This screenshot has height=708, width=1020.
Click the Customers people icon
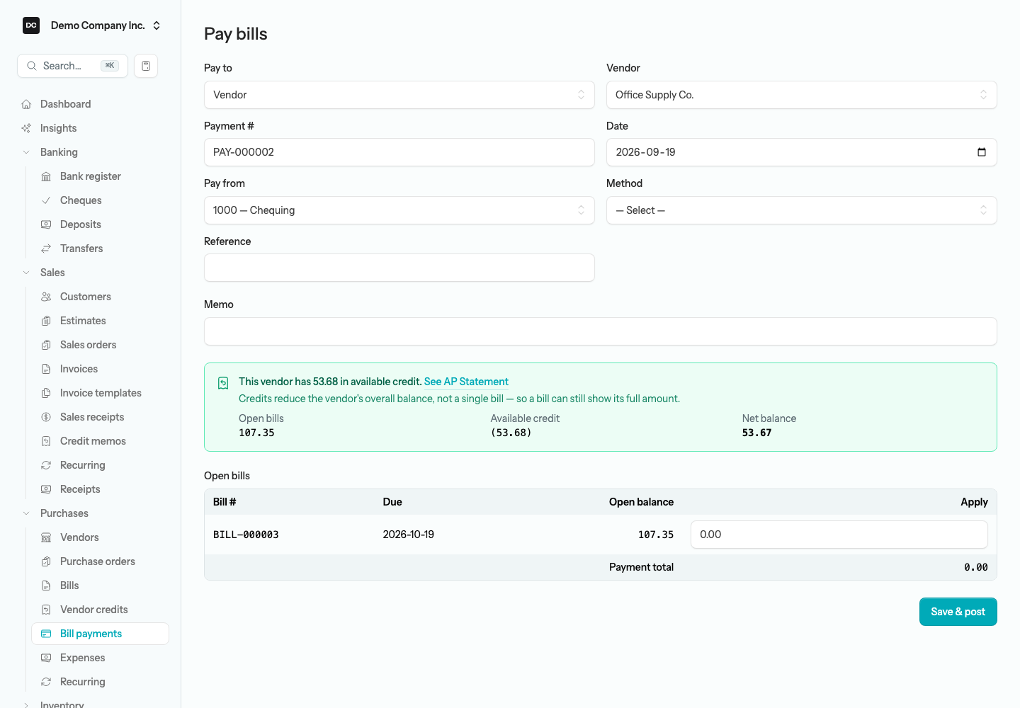(46, 297)
